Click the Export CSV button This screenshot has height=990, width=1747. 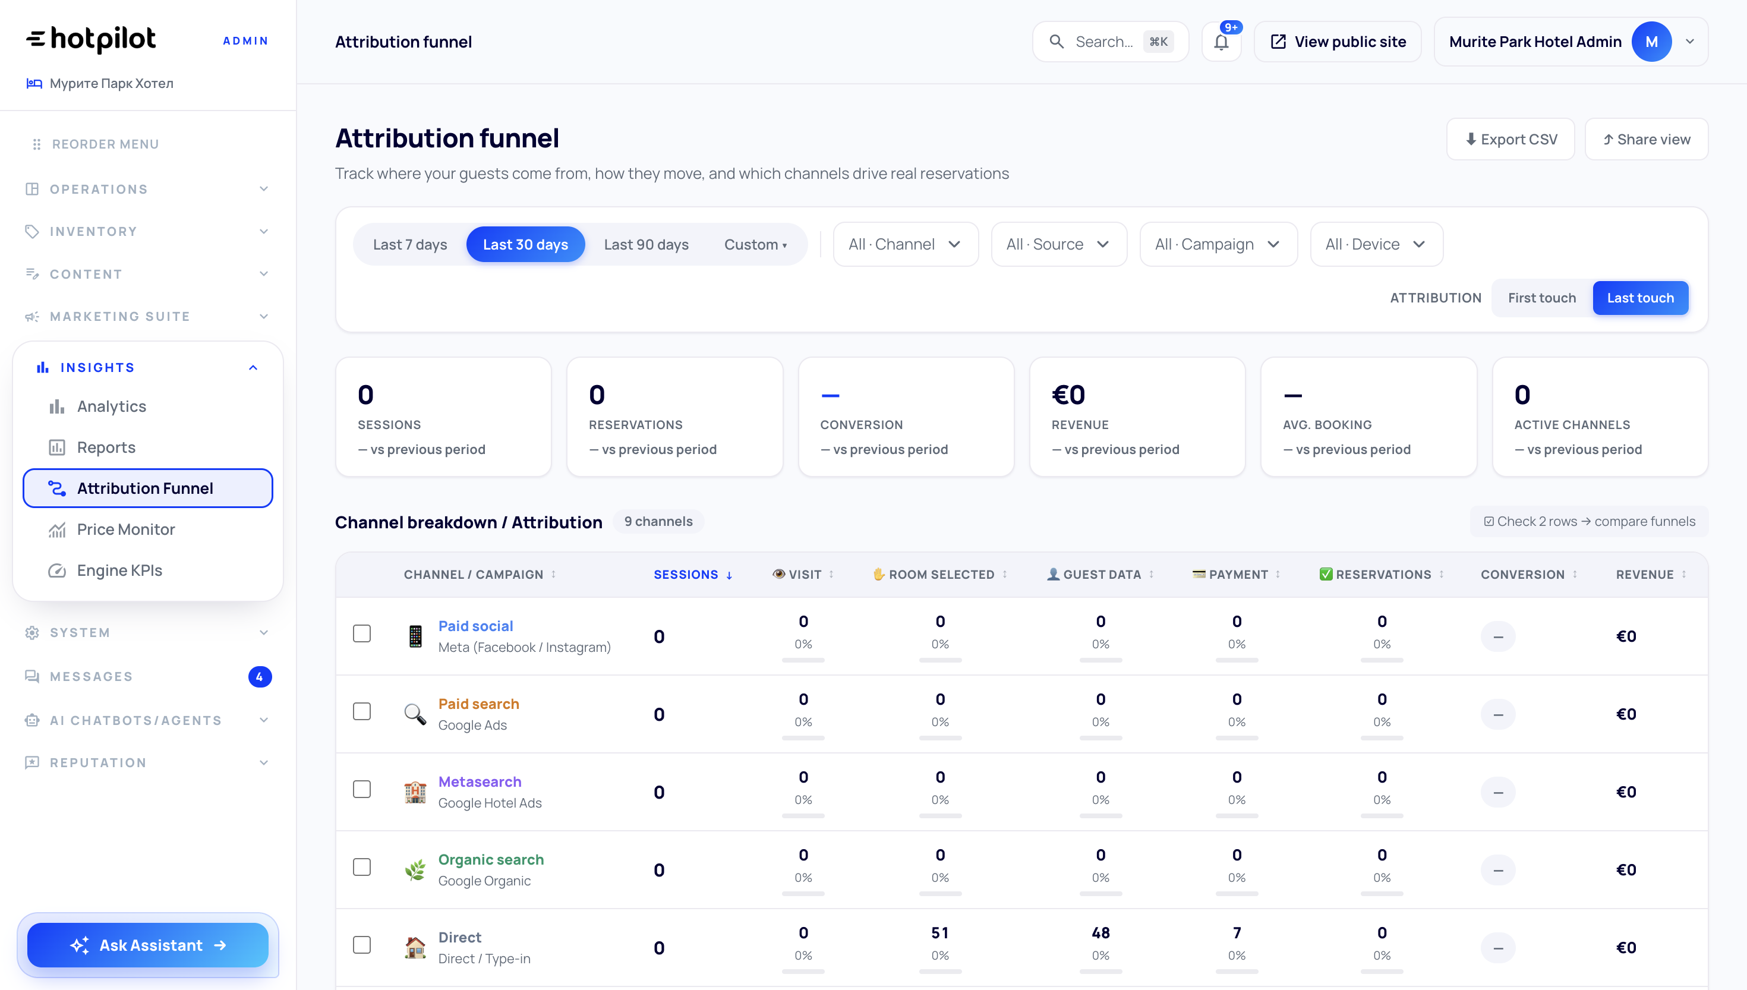[x=1511, y=140]
